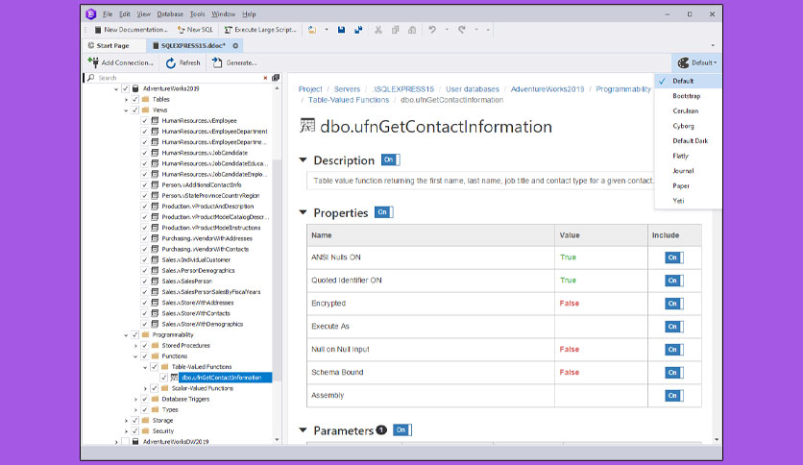The height and width of the screenshot is (465, 803).
Task: Select the Cyborg theme
Action: (688, 126)
